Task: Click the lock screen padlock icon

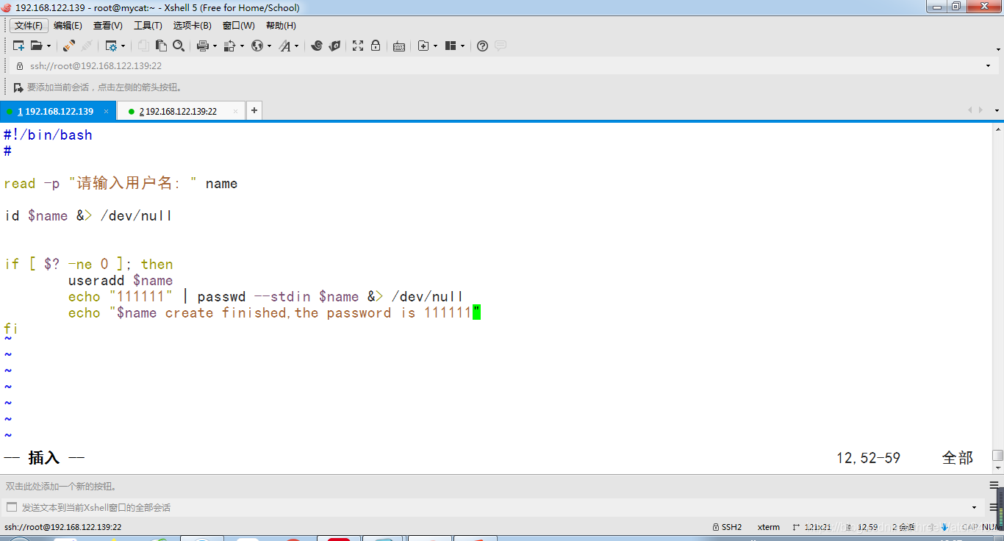Action: pos(376,46)
